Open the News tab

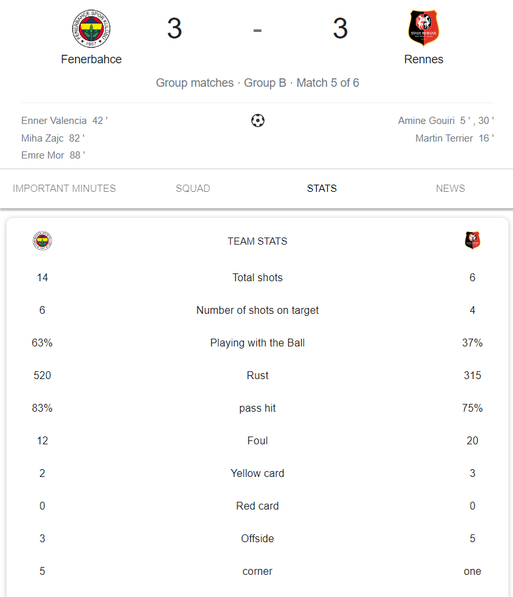coord(450,189)
